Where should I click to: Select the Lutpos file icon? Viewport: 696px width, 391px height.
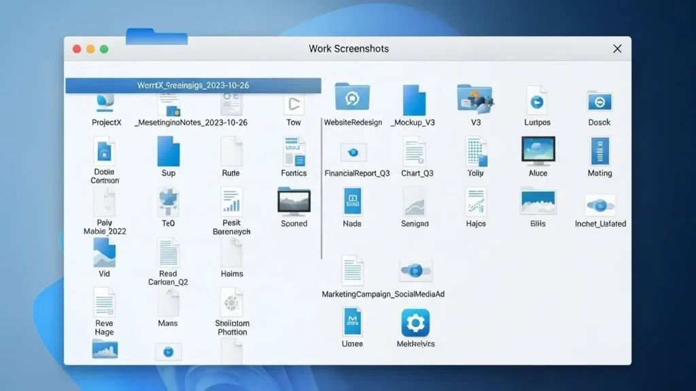coord(537,100)
